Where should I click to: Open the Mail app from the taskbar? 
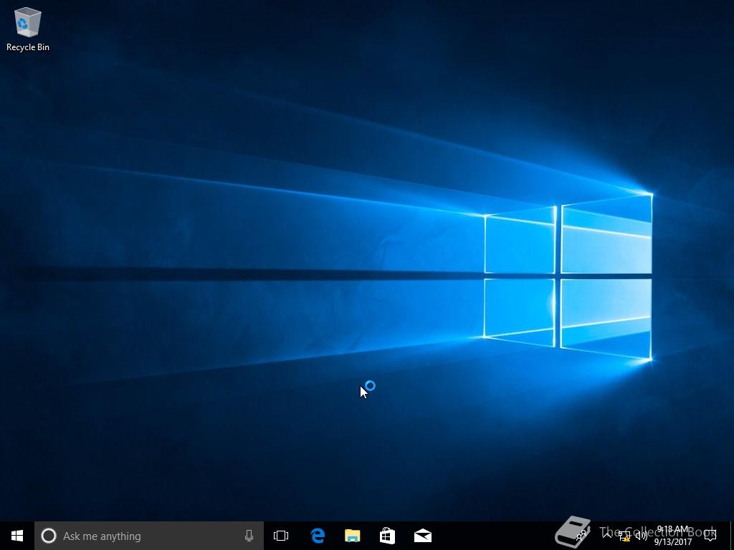423,536
